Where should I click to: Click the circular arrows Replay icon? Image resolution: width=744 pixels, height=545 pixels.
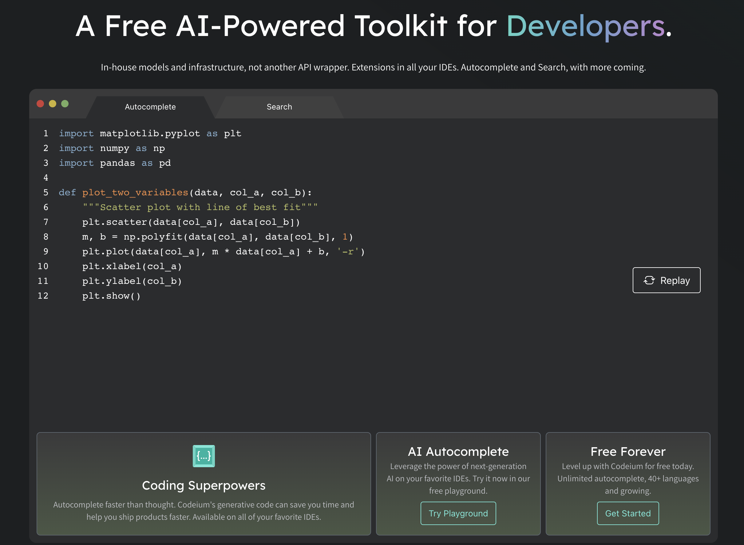(649, 280)
